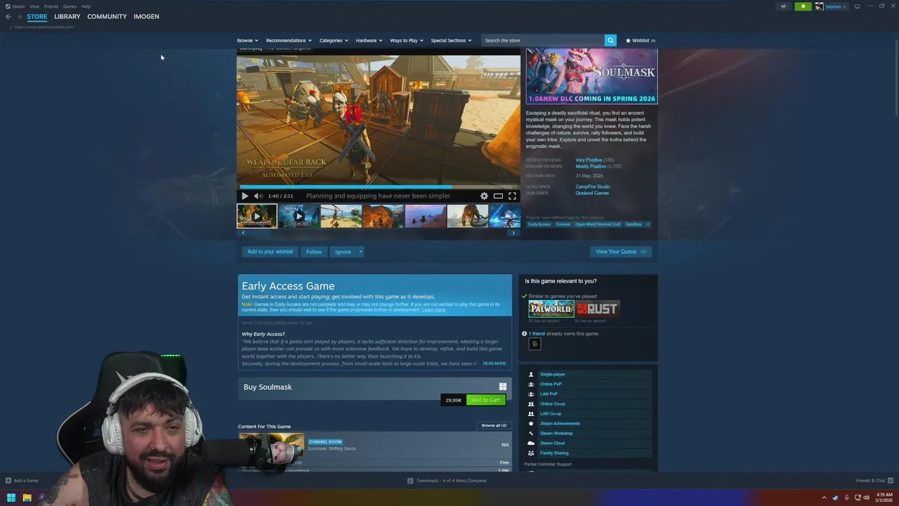
Task: Click Add to your wishlist
Action: tap(270, 252)
